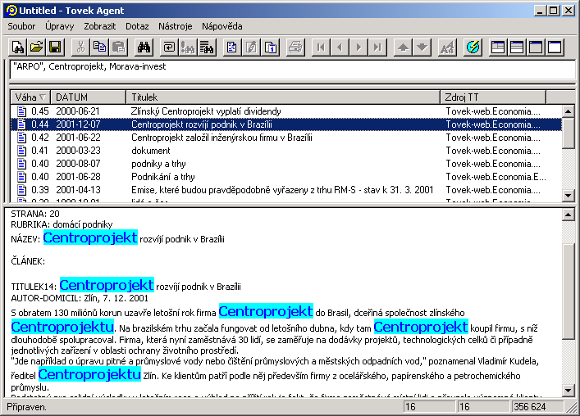This screenshot has height=416, width=580.
Task: Select row Emise, které budou pravděpodobně vyřazeny
Action: click(x=285, y=190)
